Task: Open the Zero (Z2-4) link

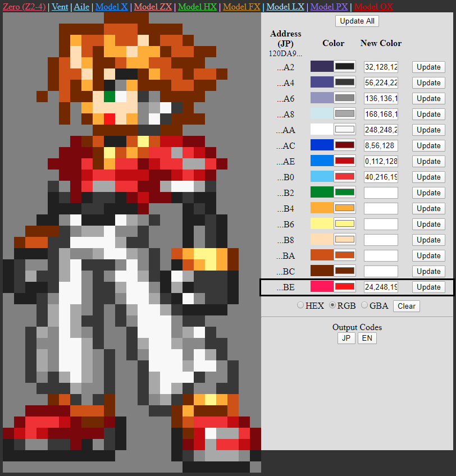Action: (x=24, y=6)
